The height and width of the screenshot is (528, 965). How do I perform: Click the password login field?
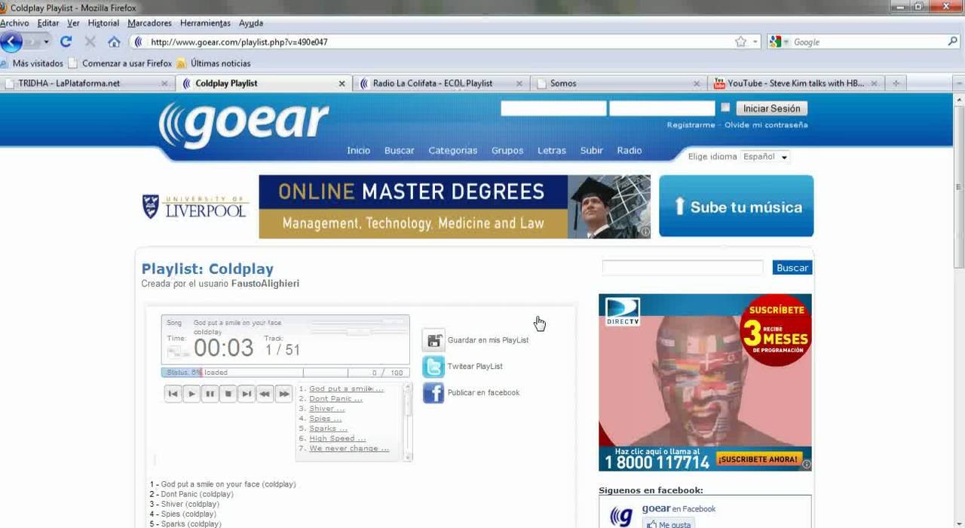(x=662, y=109)
